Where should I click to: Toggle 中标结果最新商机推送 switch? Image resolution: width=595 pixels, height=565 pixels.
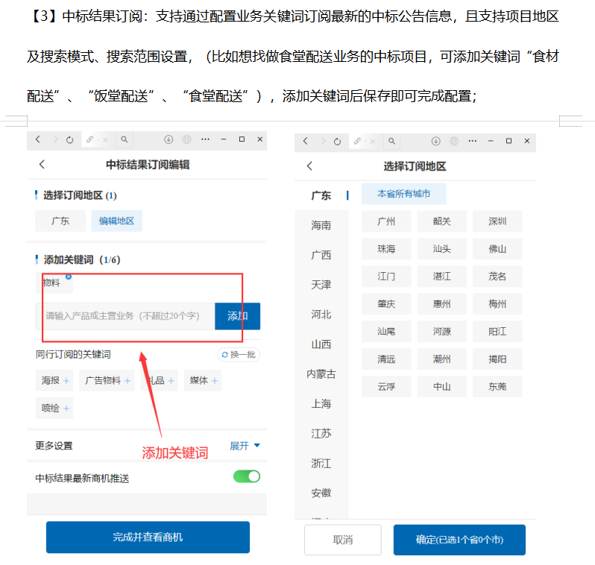247,476
